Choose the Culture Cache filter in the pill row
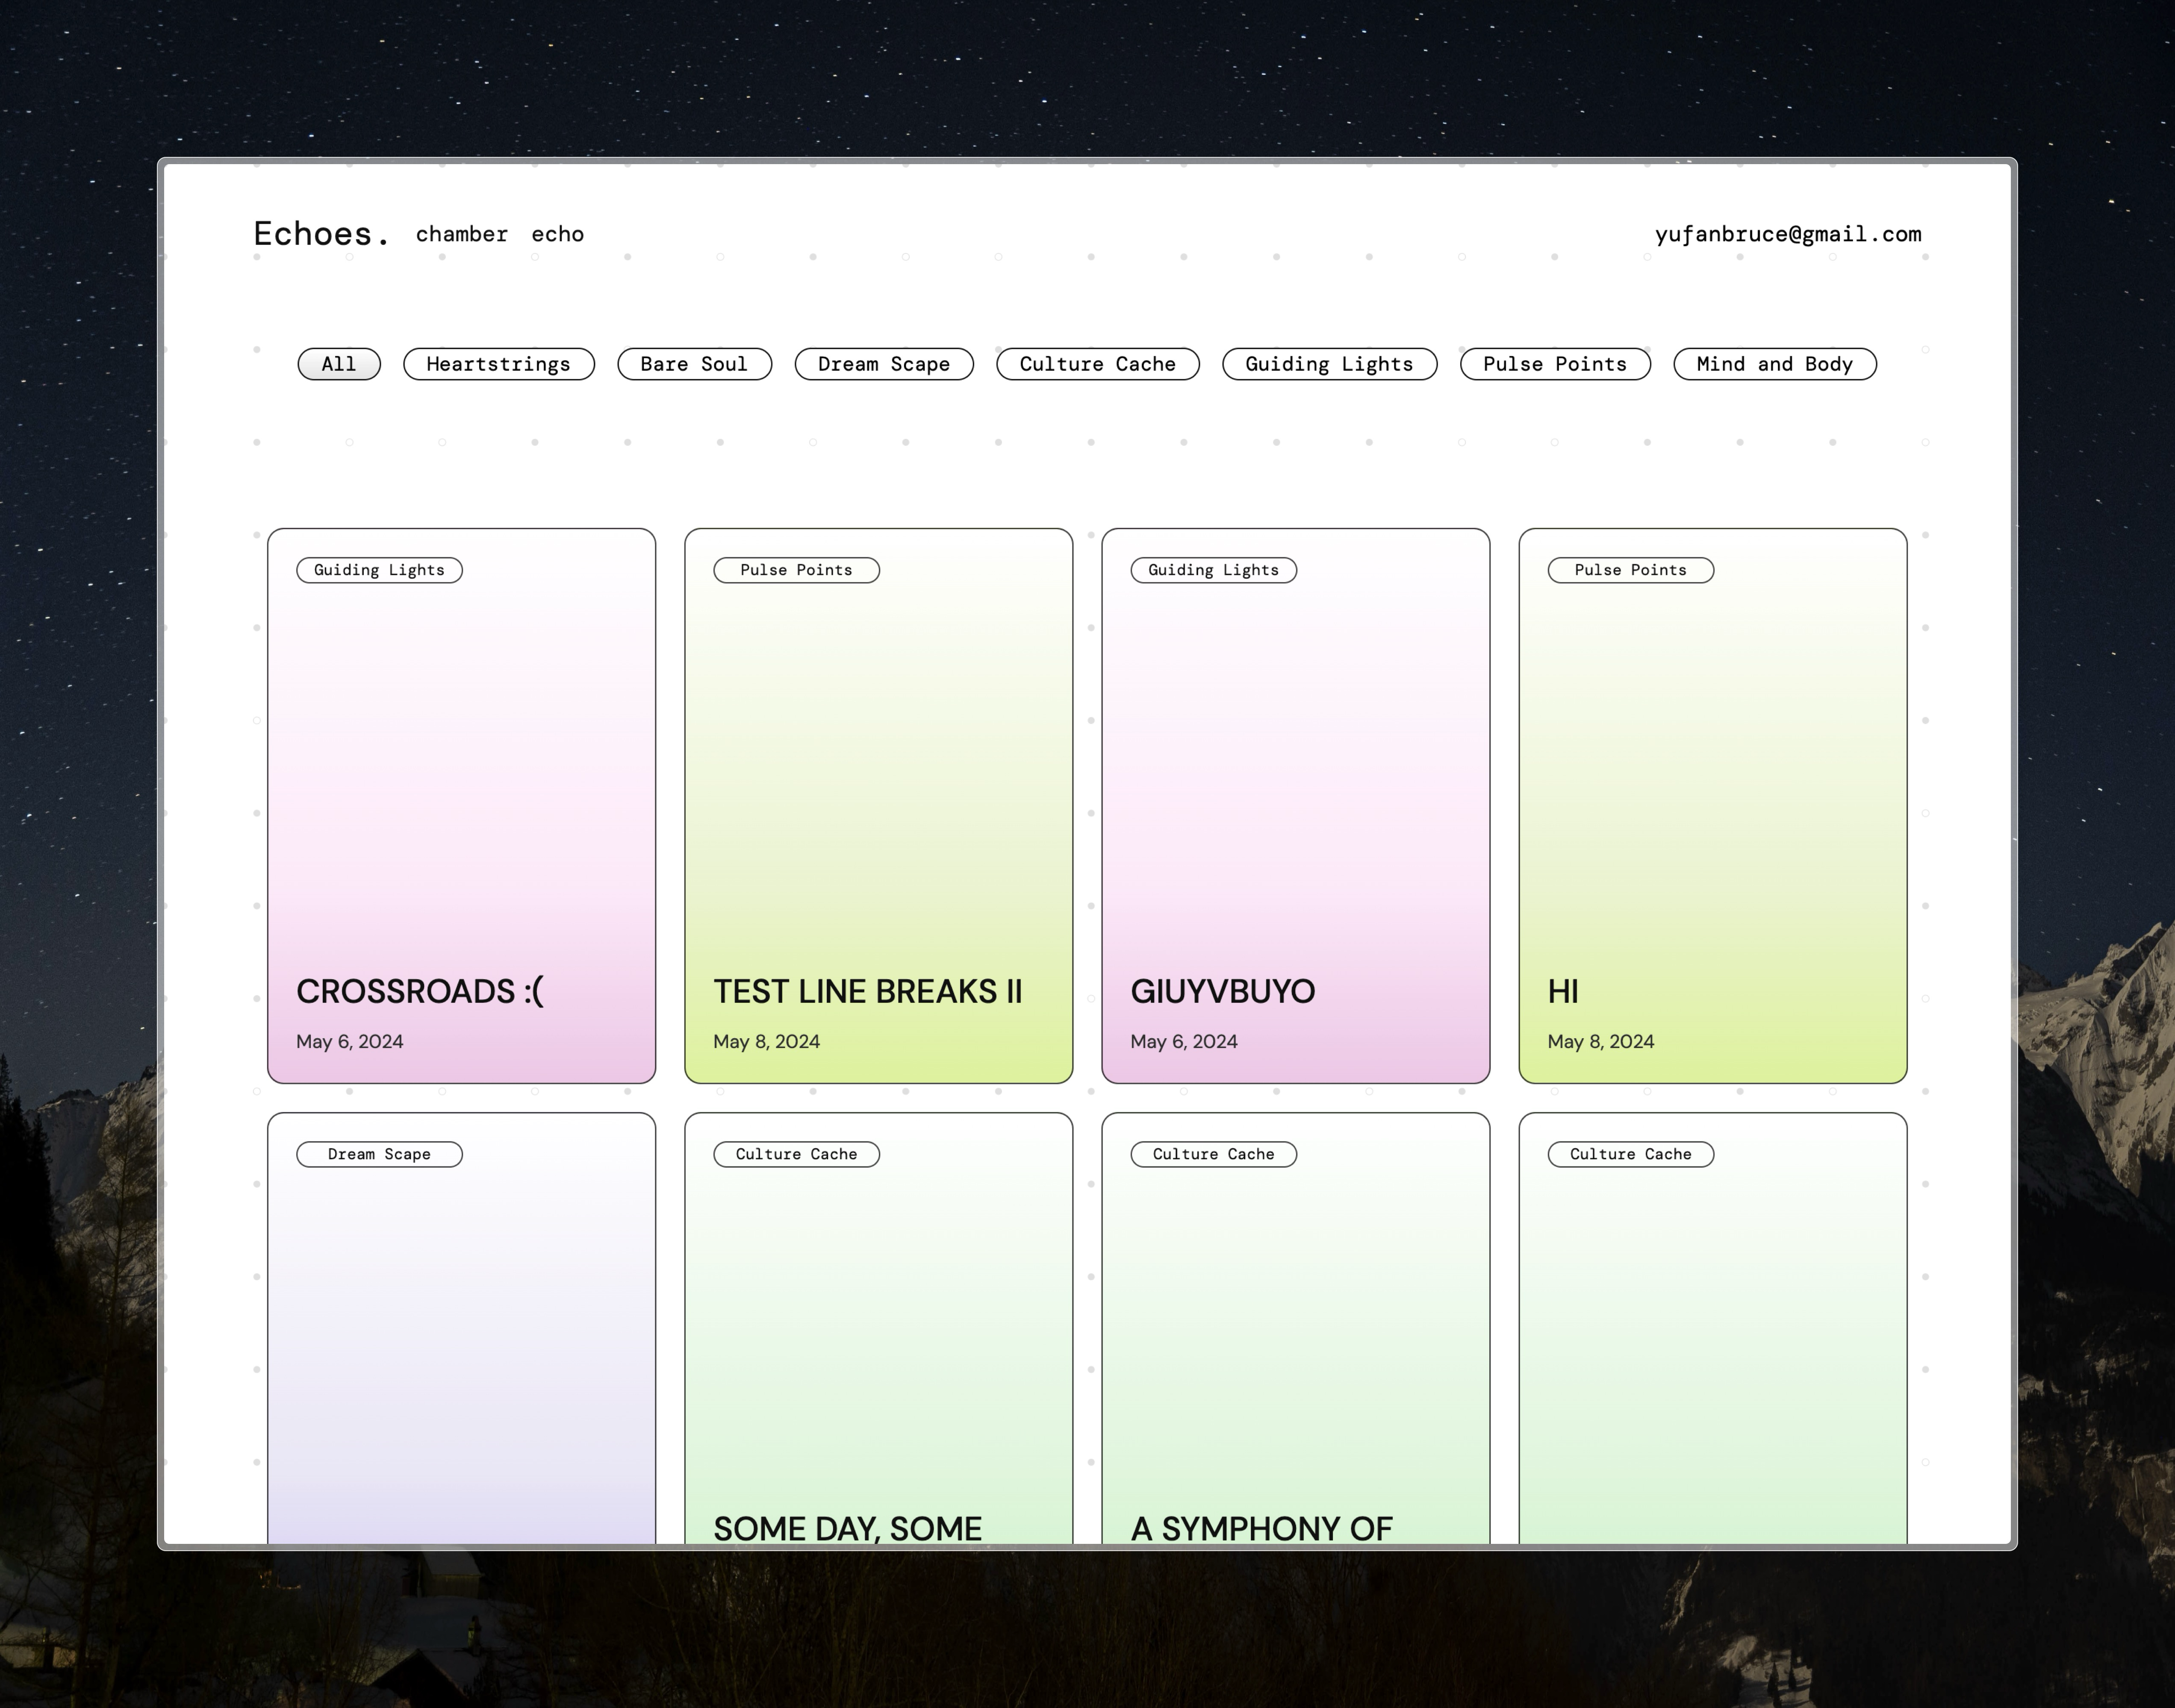Viewport: 2175px width, 1708px height. tap(1098, 364)
